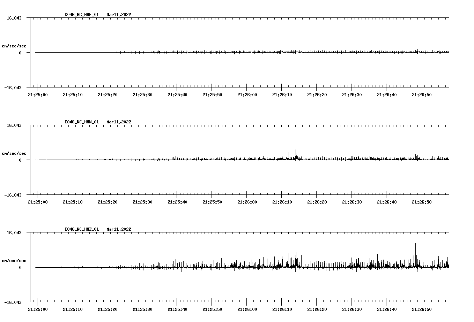474x322 pixels.
Task: Click the -16.043 lower limit on the HNN plot
Action: click(13, 195)
